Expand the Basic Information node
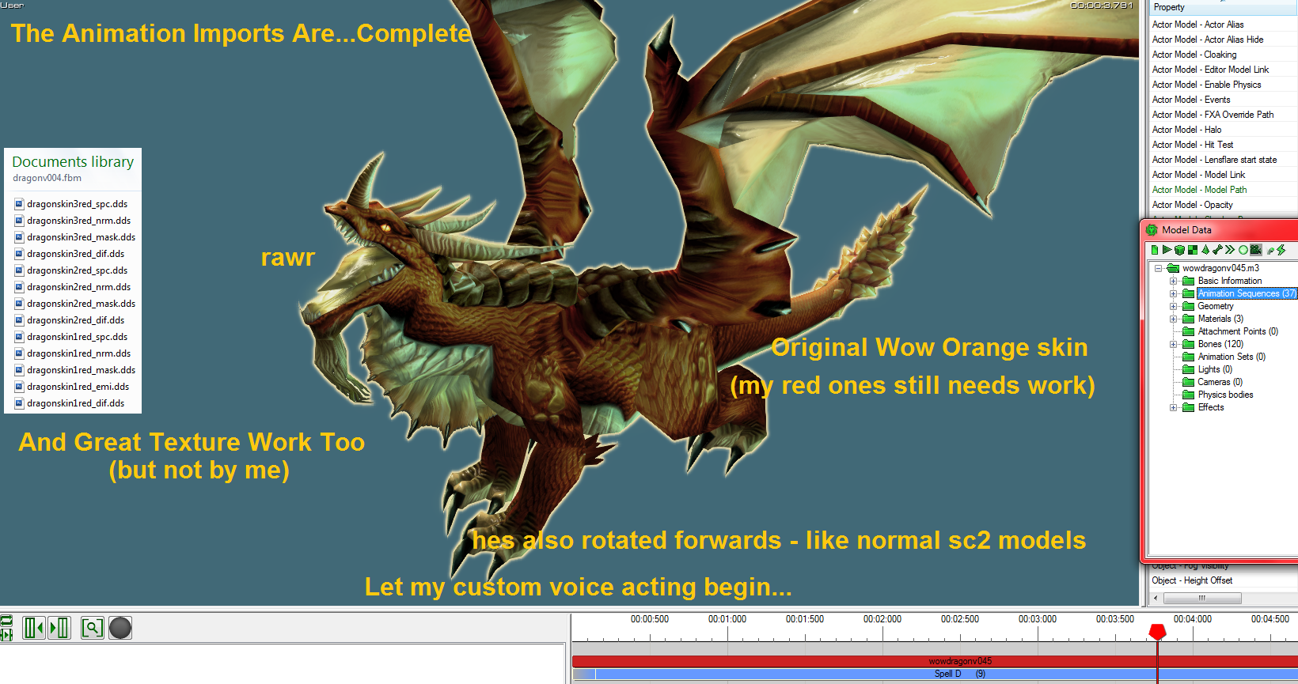The image size is (1298, 684). click(x=1174, y=281)
